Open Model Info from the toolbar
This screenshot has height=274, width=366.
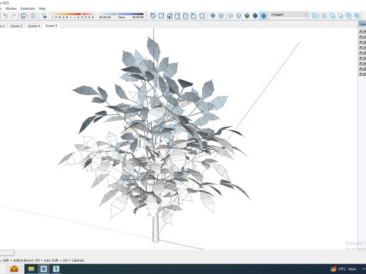click(33, 16)
